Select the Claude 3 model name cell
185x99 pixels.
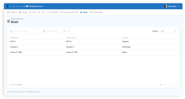tap(14, 47)
